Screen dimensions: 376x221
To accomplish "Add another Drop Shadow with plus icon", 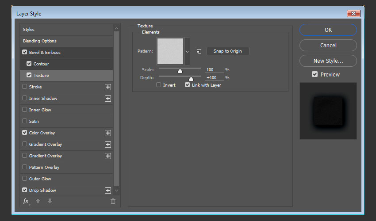I will point(108,191).
